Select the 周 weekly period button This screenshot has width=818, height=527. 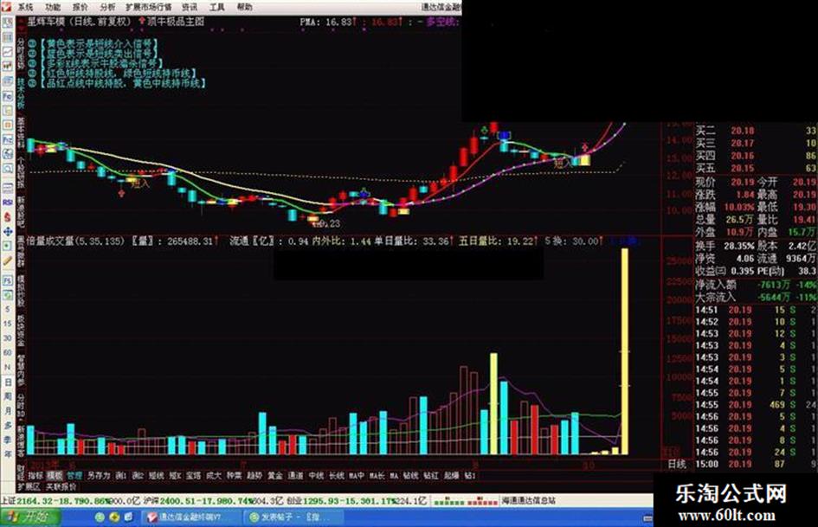pos(7,396)
